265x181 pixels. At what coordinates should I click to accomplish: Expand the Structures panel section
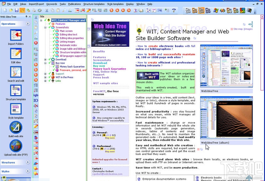click(x=28, y=162)
